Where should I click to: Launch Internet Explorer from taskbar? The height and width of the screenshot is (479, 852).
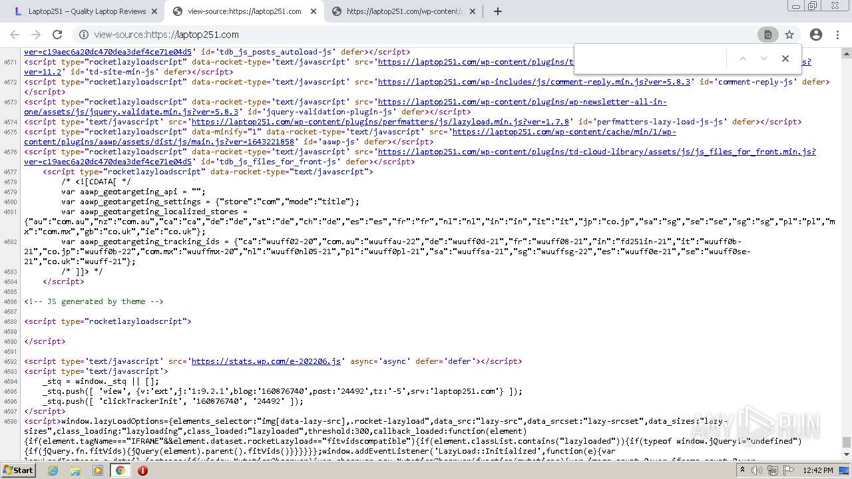(53, 470)
